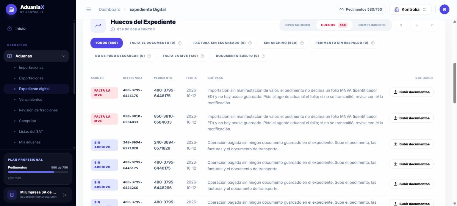457x206 pixels.
Task: Click Subir documentos for first 480-3795-6446175 Falta la MVE row
Action: click(x=411, y=92)
